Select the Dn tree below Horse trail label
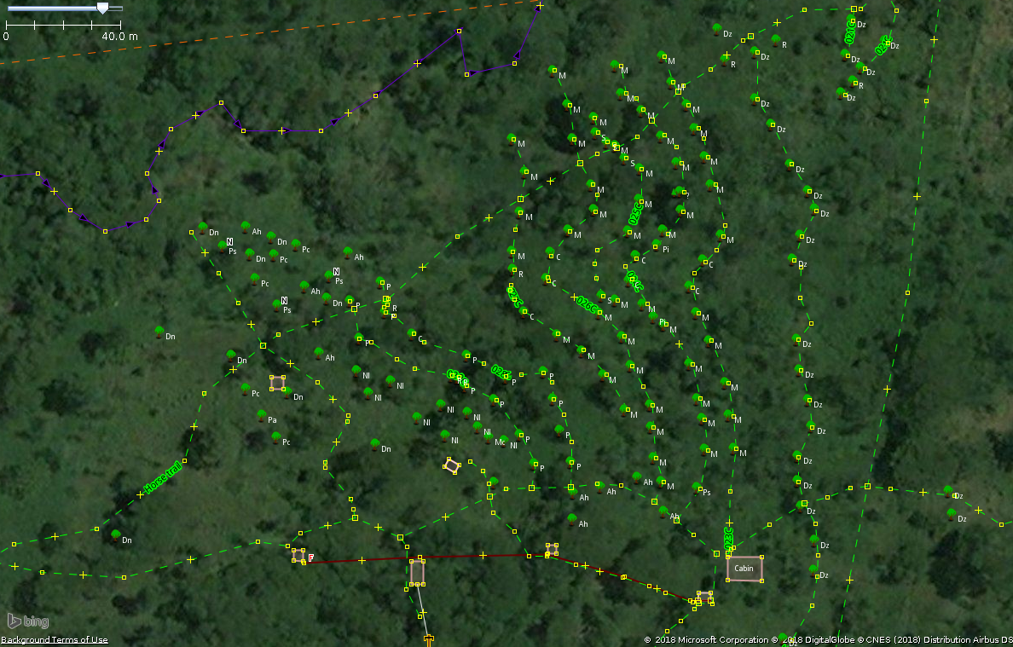 pyautogui.click(x=116, y=535)
